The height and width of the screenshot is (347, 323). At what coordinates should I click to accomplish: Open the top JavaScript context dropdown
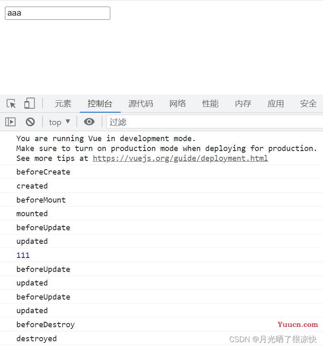(x=59, y=122)
